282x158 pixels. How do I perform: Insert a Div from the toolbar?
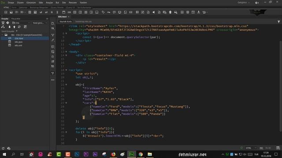pyautogui.click(x=6, y=12)
